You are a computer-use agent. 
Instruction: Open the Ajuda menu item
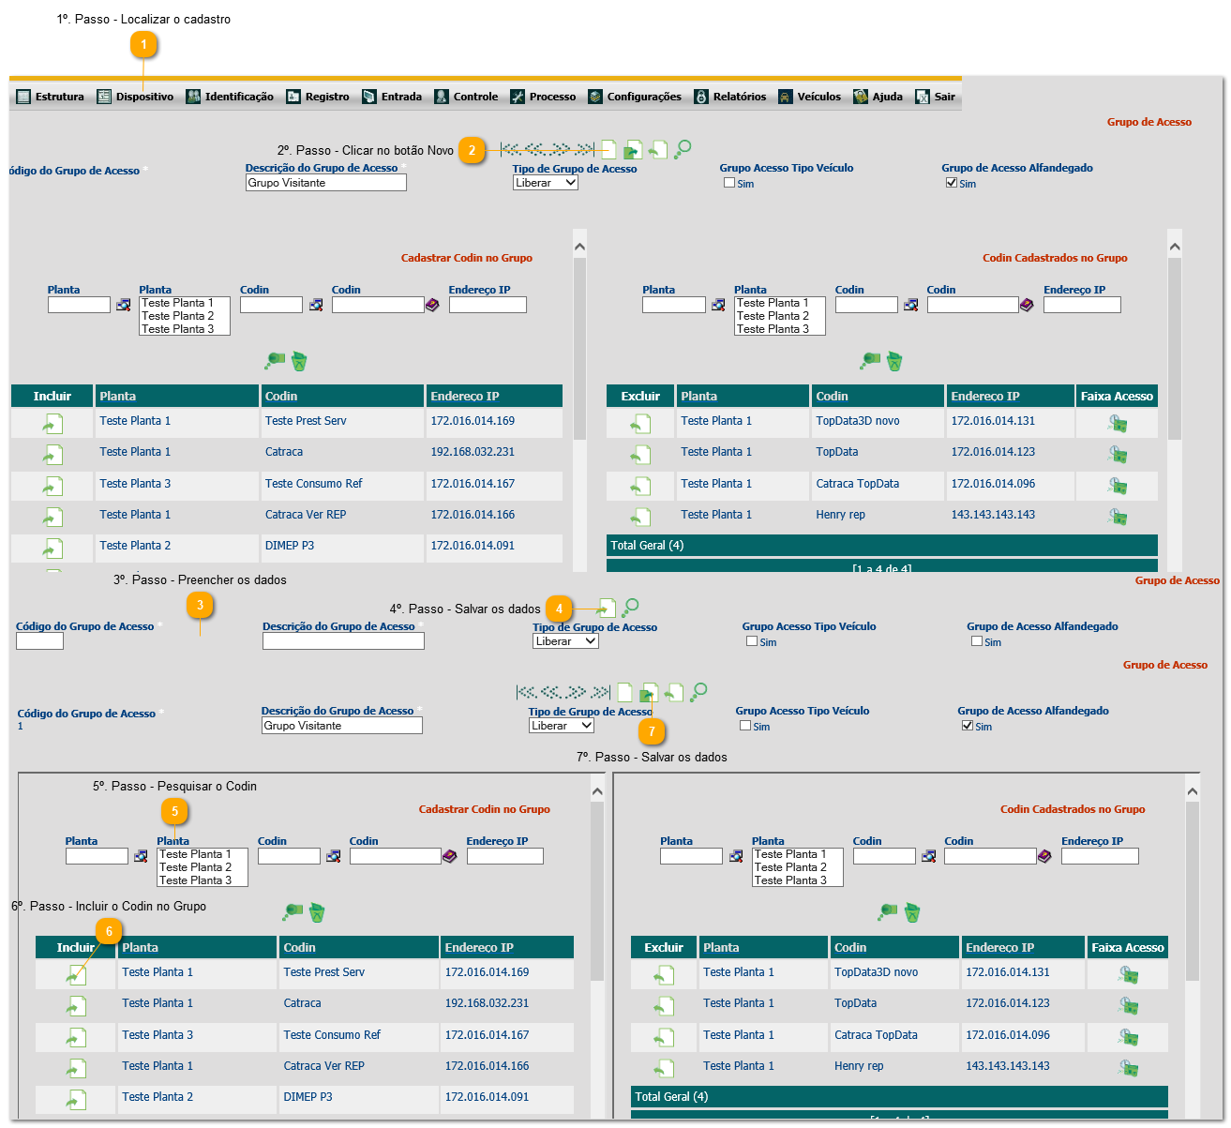[x=878, y=97]
